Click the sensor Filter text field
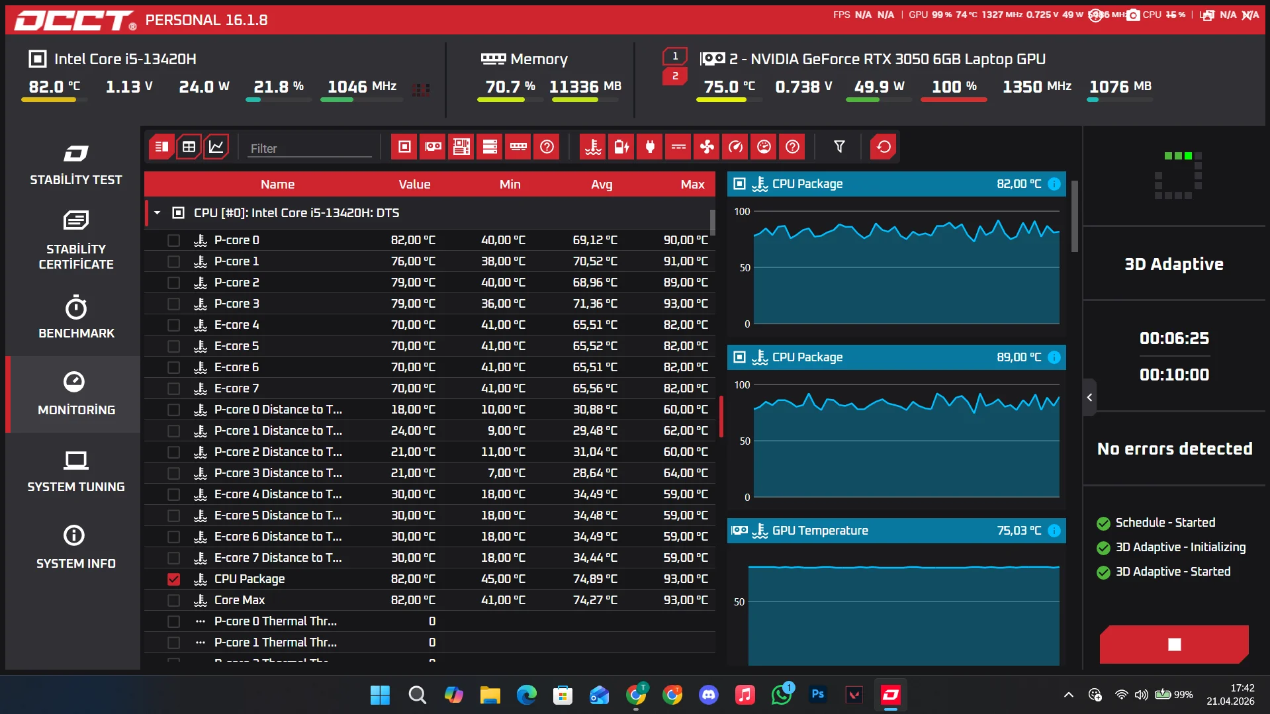1270x714 pixels. coord(310,148)
